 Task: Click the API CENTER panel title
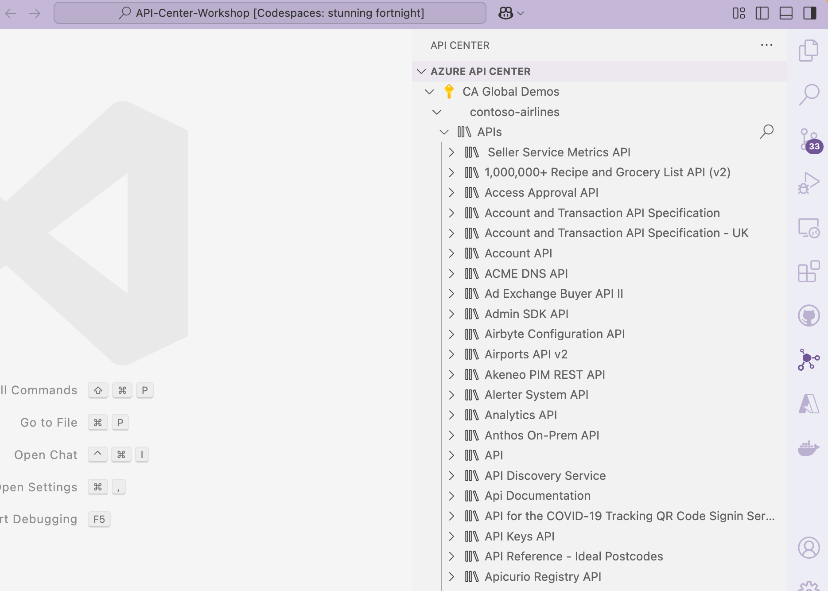(x=460, y=45)
